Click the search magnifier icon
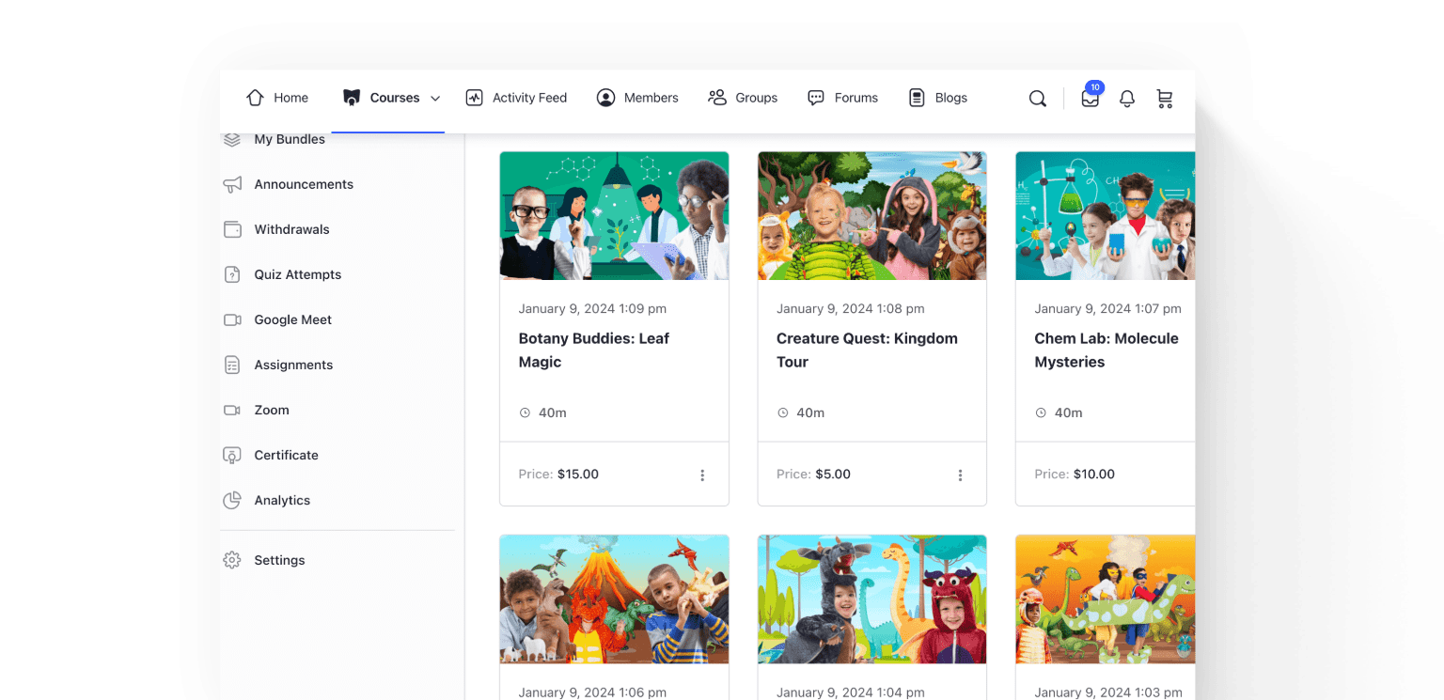 tap(1037, 99)
